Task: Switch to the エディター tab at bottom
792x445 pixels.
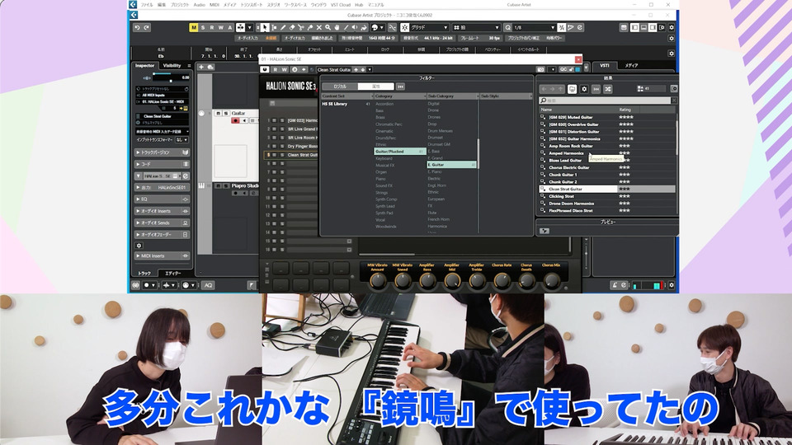Action: pyautogui.click(x=172, y=273)
